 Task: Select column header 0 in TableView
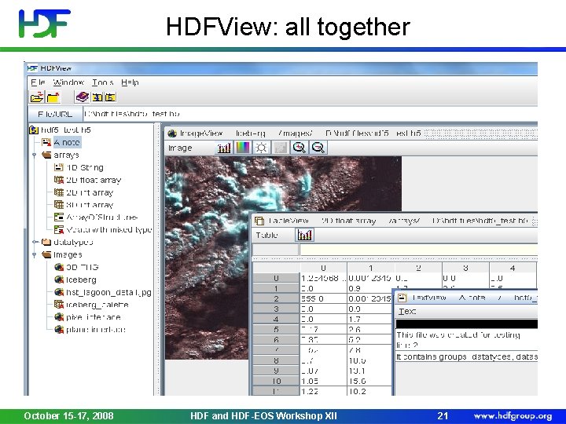tap(323, 268)
